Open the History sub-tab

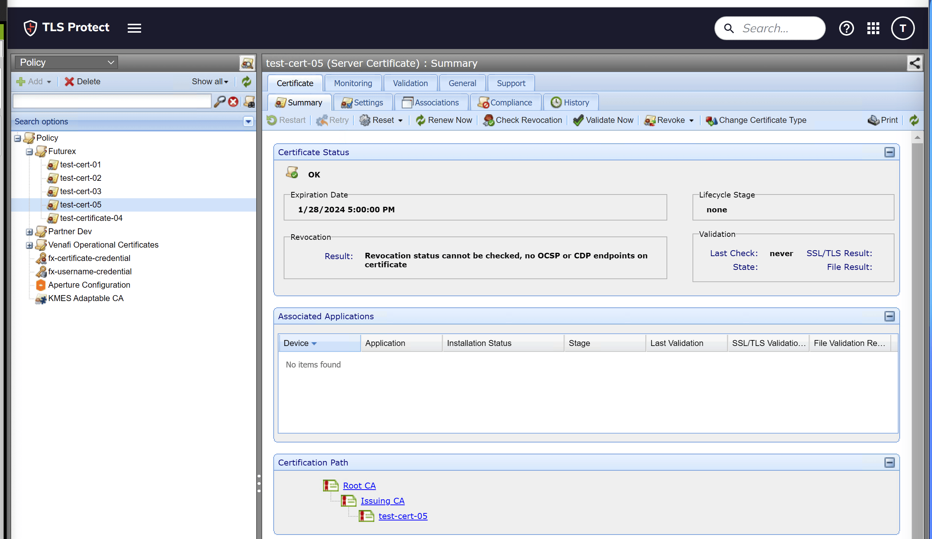571,102
